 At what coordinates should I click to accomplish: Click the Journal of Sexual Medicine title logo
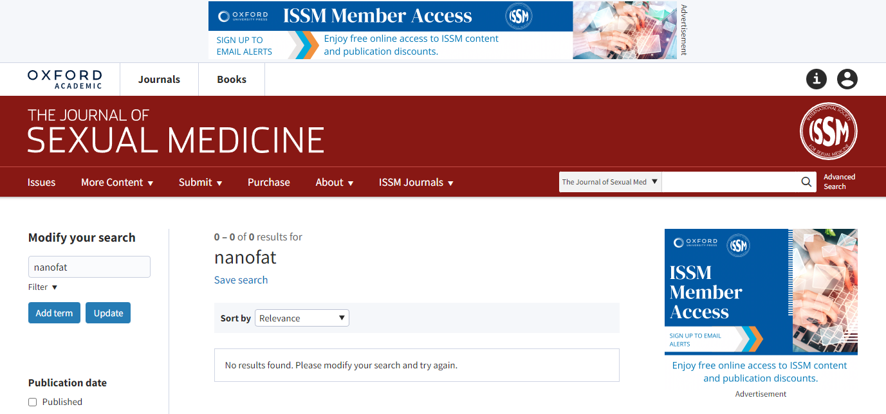tap(176, 132)
